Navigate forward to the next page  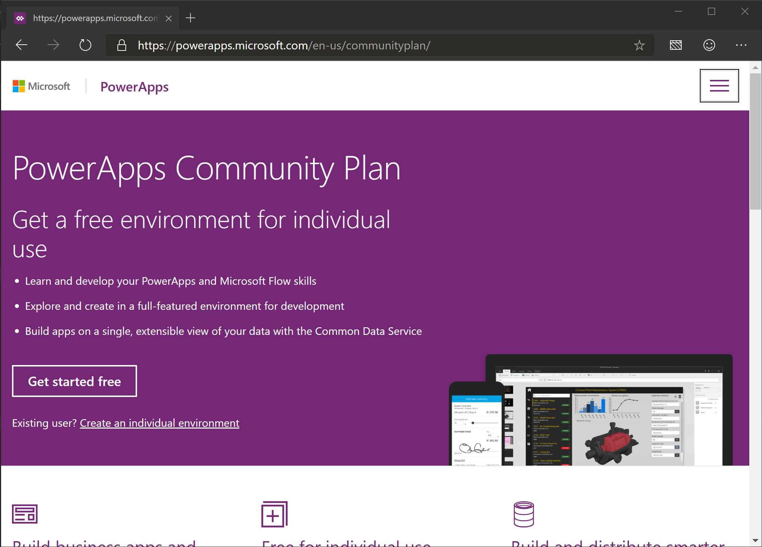pos(53,45)
